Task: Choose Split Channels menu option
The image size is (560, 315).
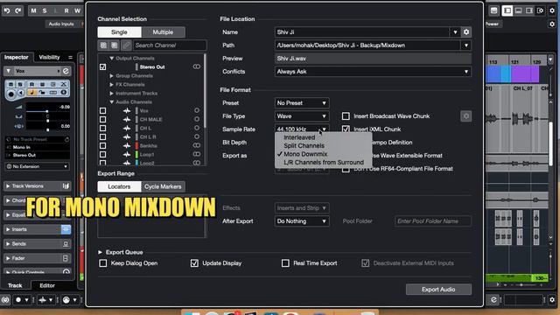Action: [304, 146]
